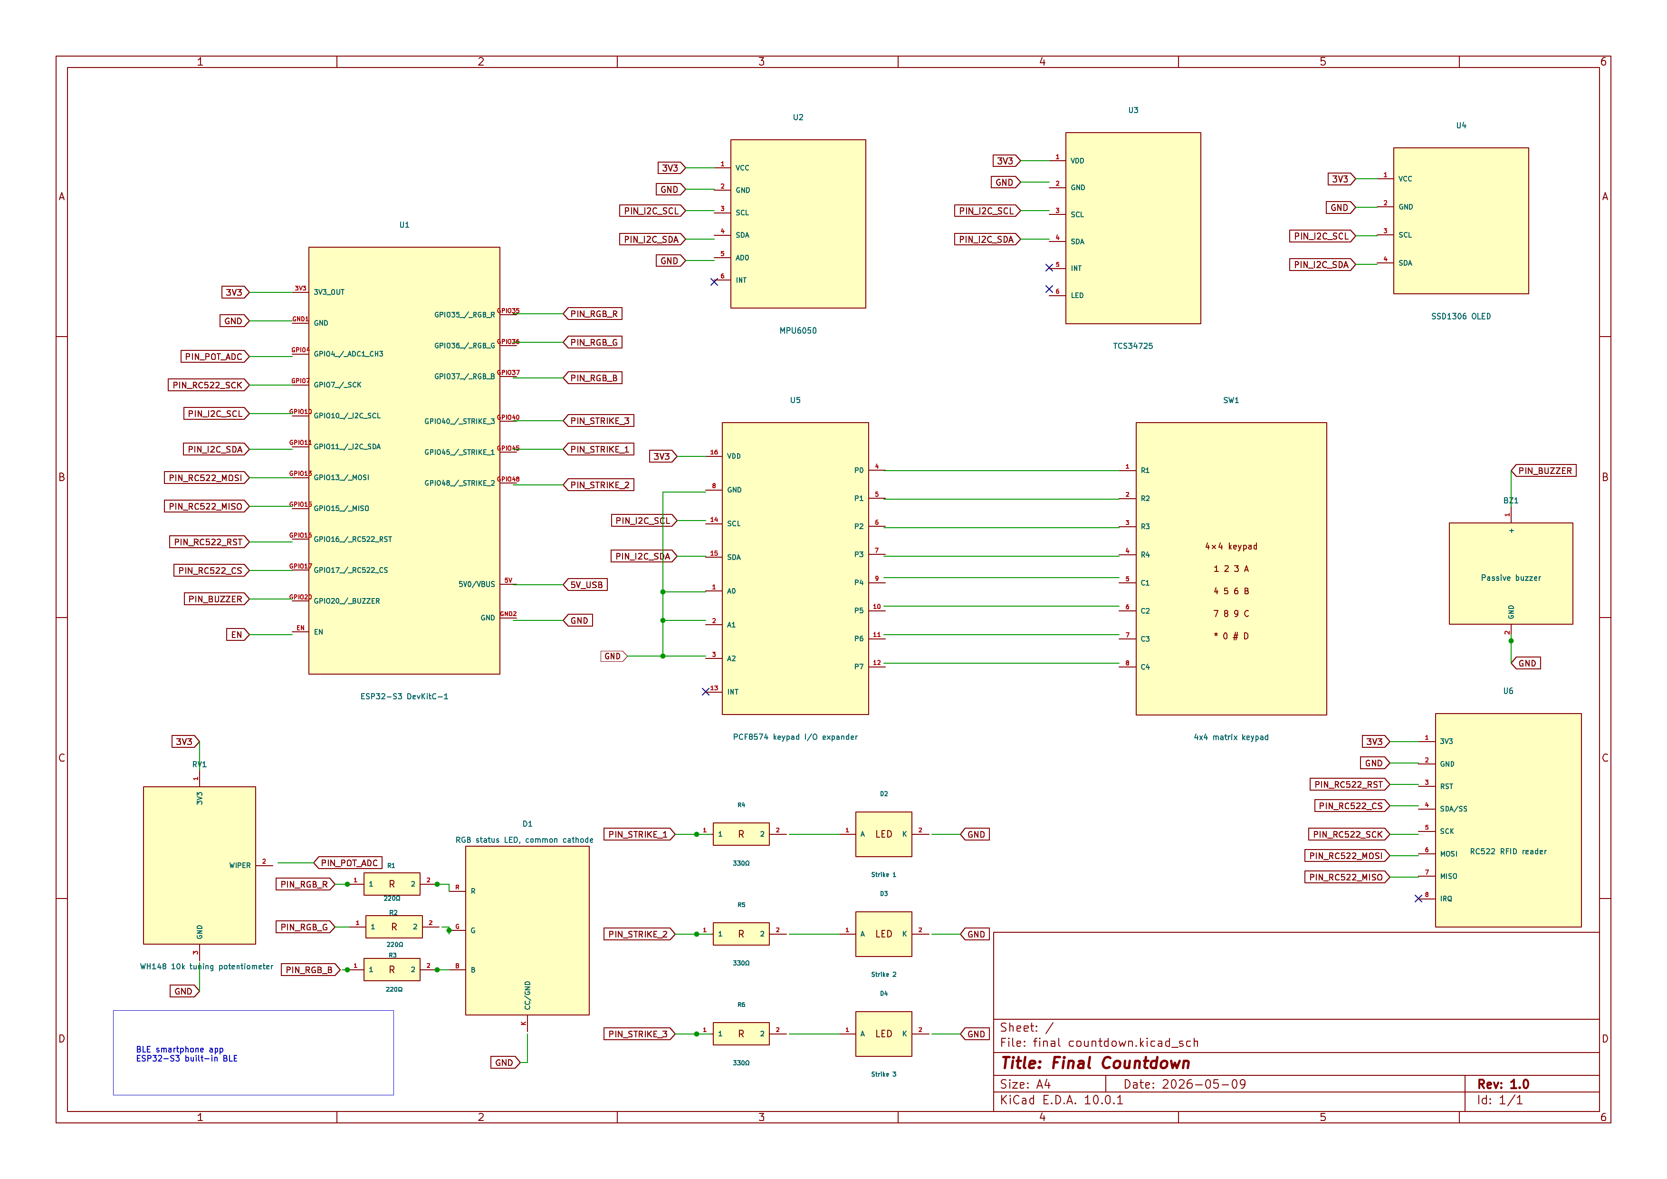
Task: Select the U4 SSD1306 OLED symbol body
Action: pyautogui.click(x=1461, y=221)
